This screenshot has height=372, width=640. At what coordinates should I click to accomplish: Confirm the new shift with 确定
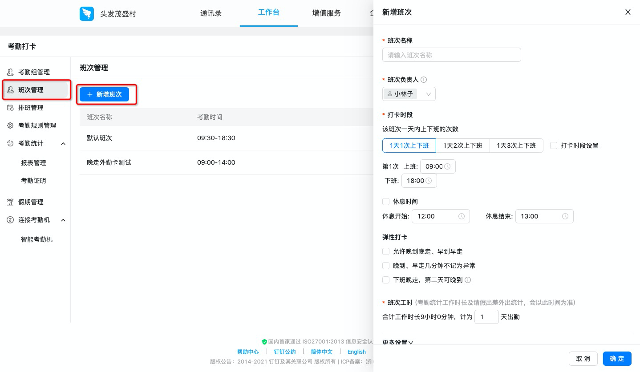617,359
